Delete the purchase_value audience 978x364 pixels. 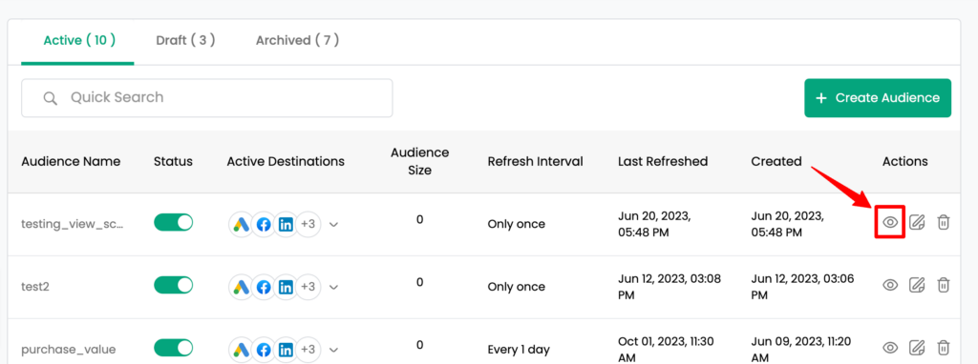click(944, 347)
